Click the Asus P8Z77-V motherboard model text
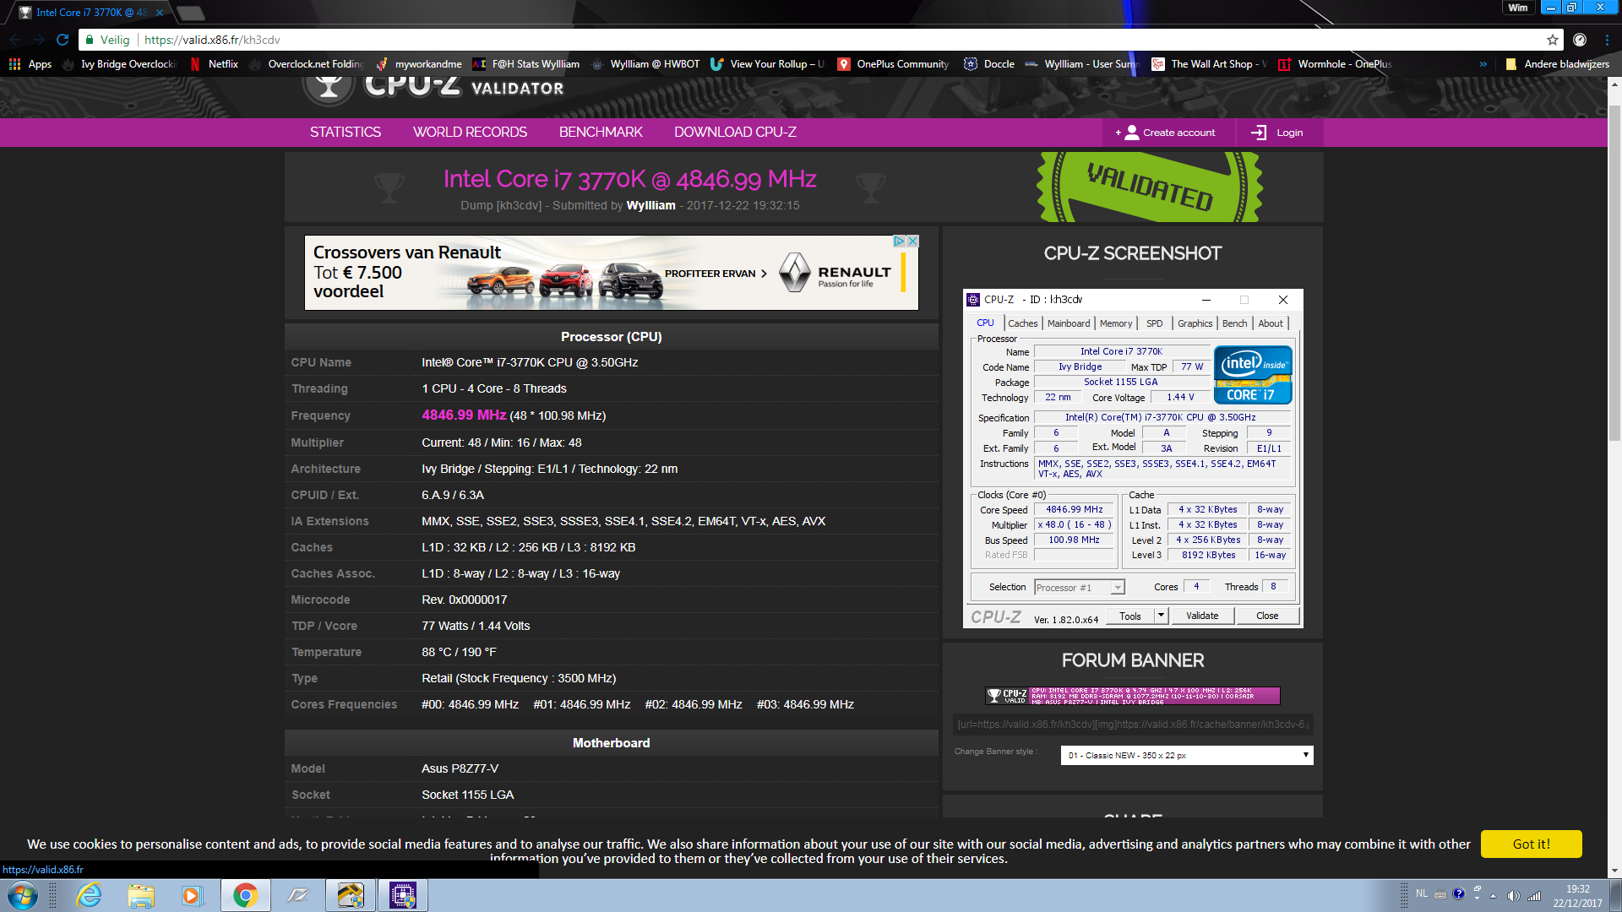 point(460,768)
